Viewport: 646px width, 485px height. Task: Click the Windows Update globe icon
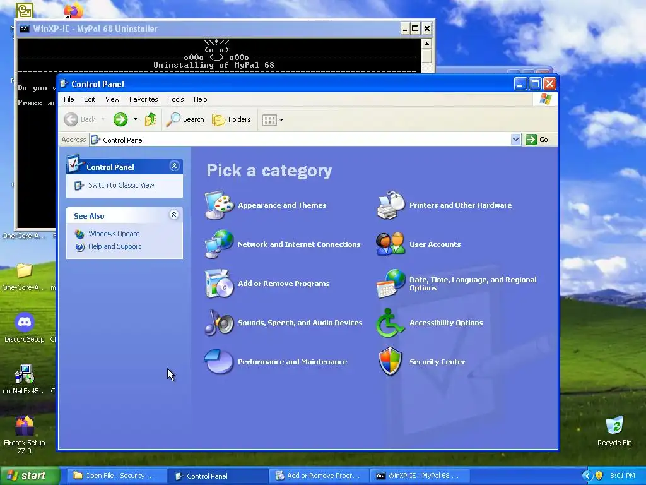79,234
